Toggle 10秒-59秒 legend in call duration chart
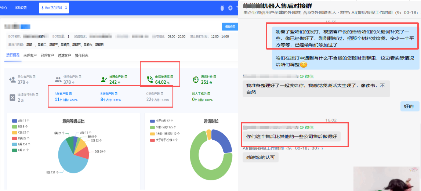Viewport: 421px width, 191px height. click(x=164, y=127)
